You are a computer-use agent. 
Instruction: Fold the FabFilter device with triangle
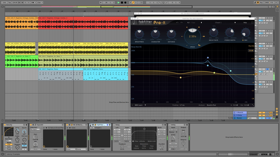coord(93,125)
